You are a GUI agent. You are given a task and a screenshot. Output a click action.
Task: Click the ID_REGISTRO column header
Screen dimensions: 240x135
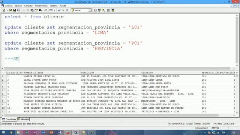15,72
